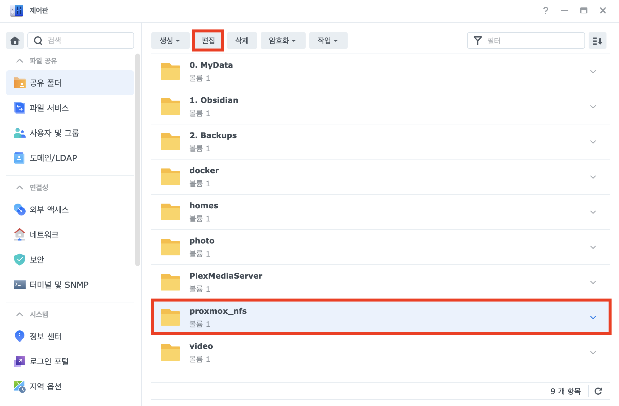The width and height of the screenshot is (619, 406).
Task: Open the 작업 dropdown menu
Action: click(328, 40)
